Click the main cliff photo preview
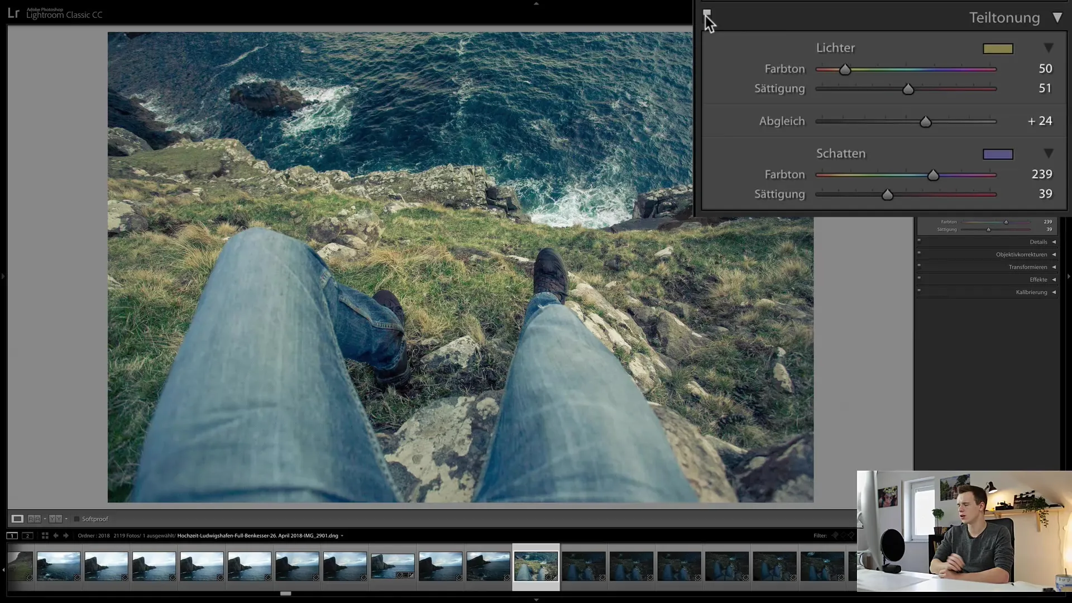Screen dimensions: 1072x603 tap(460, 267)
